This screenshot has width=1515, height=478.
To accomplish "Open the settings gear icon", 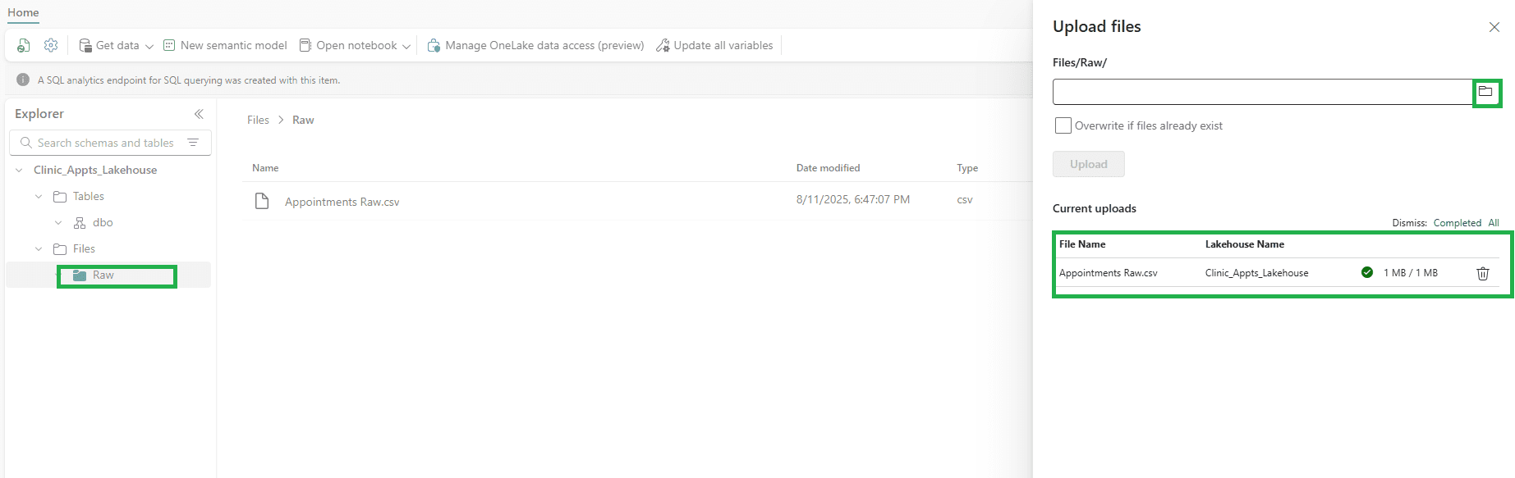I will tap(51, 46).
